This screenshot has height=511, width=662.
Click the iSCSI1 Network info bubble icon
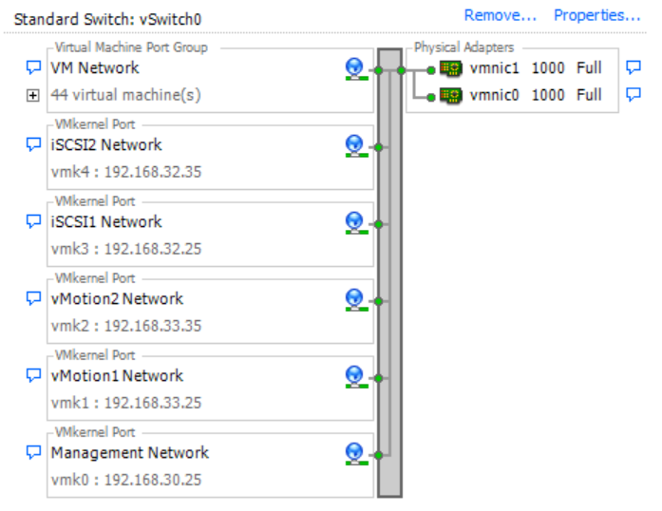[33, 221]
